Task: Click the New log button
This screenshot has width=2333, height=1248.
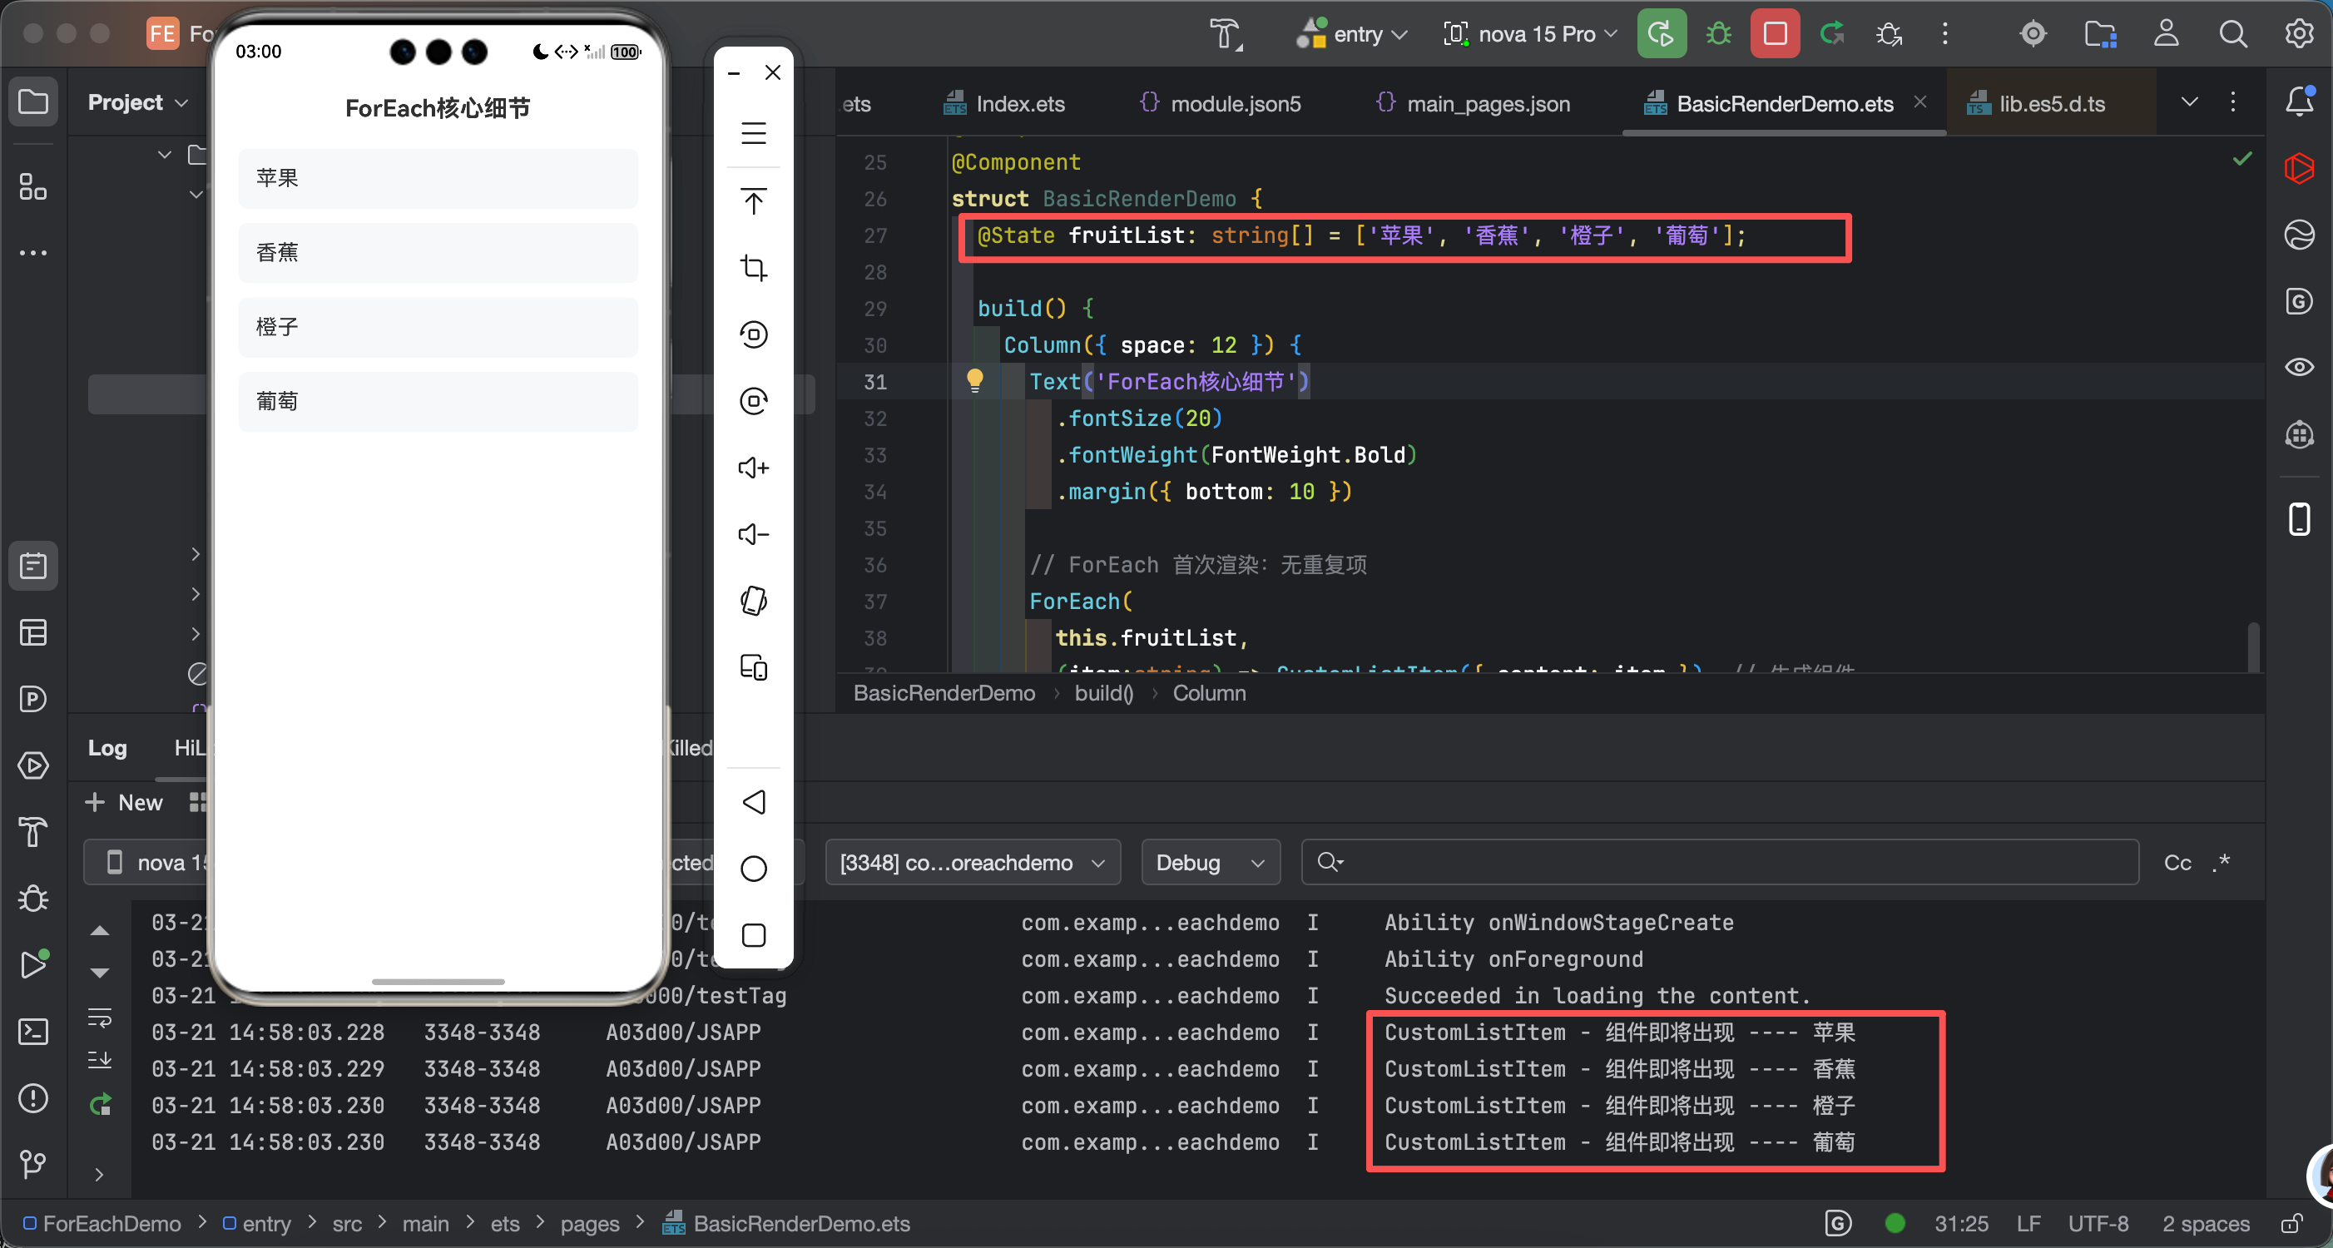Action: [x=124, y=802]
